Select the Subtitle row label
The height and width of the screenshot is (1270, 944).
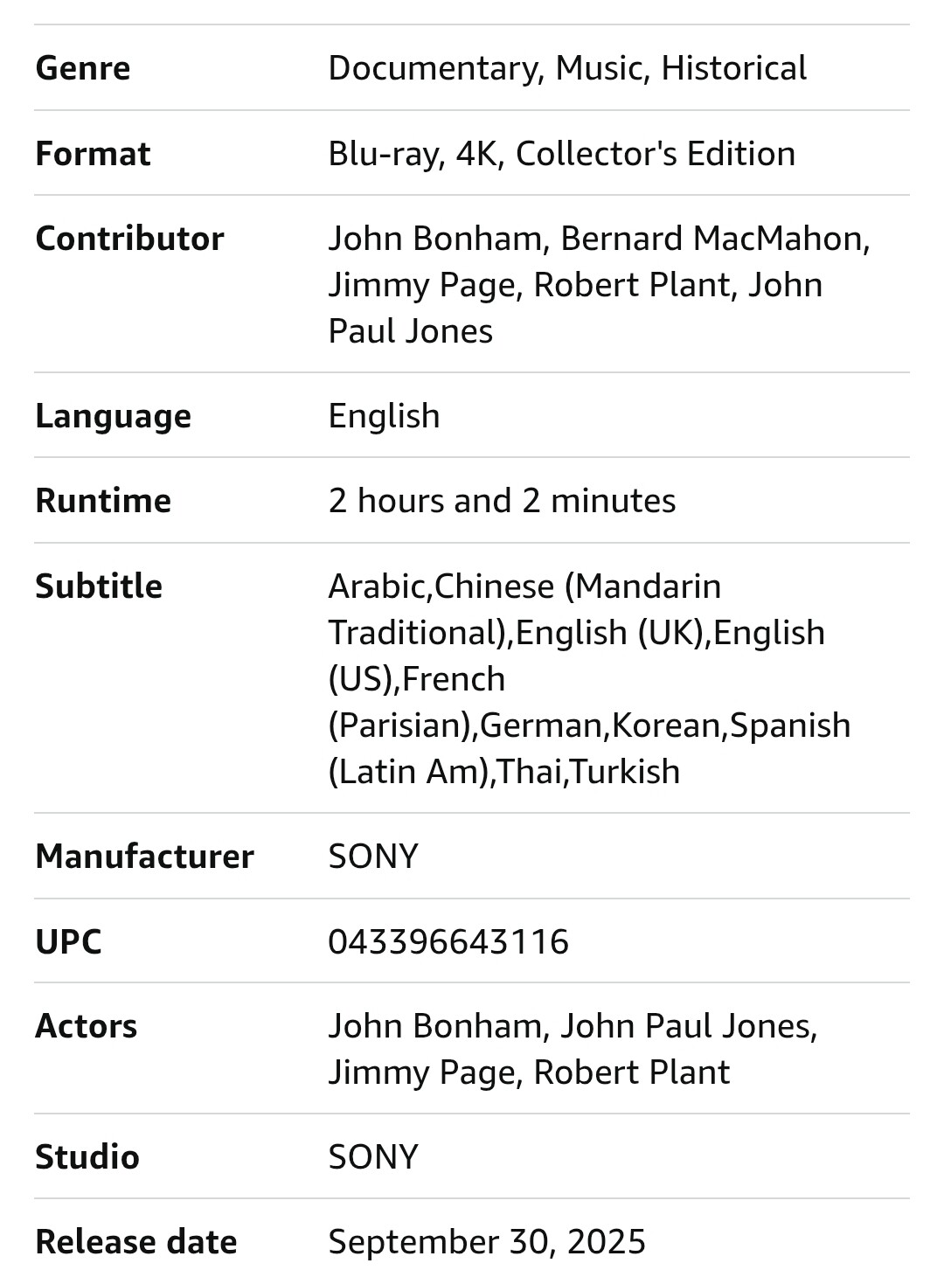[99, 586]
